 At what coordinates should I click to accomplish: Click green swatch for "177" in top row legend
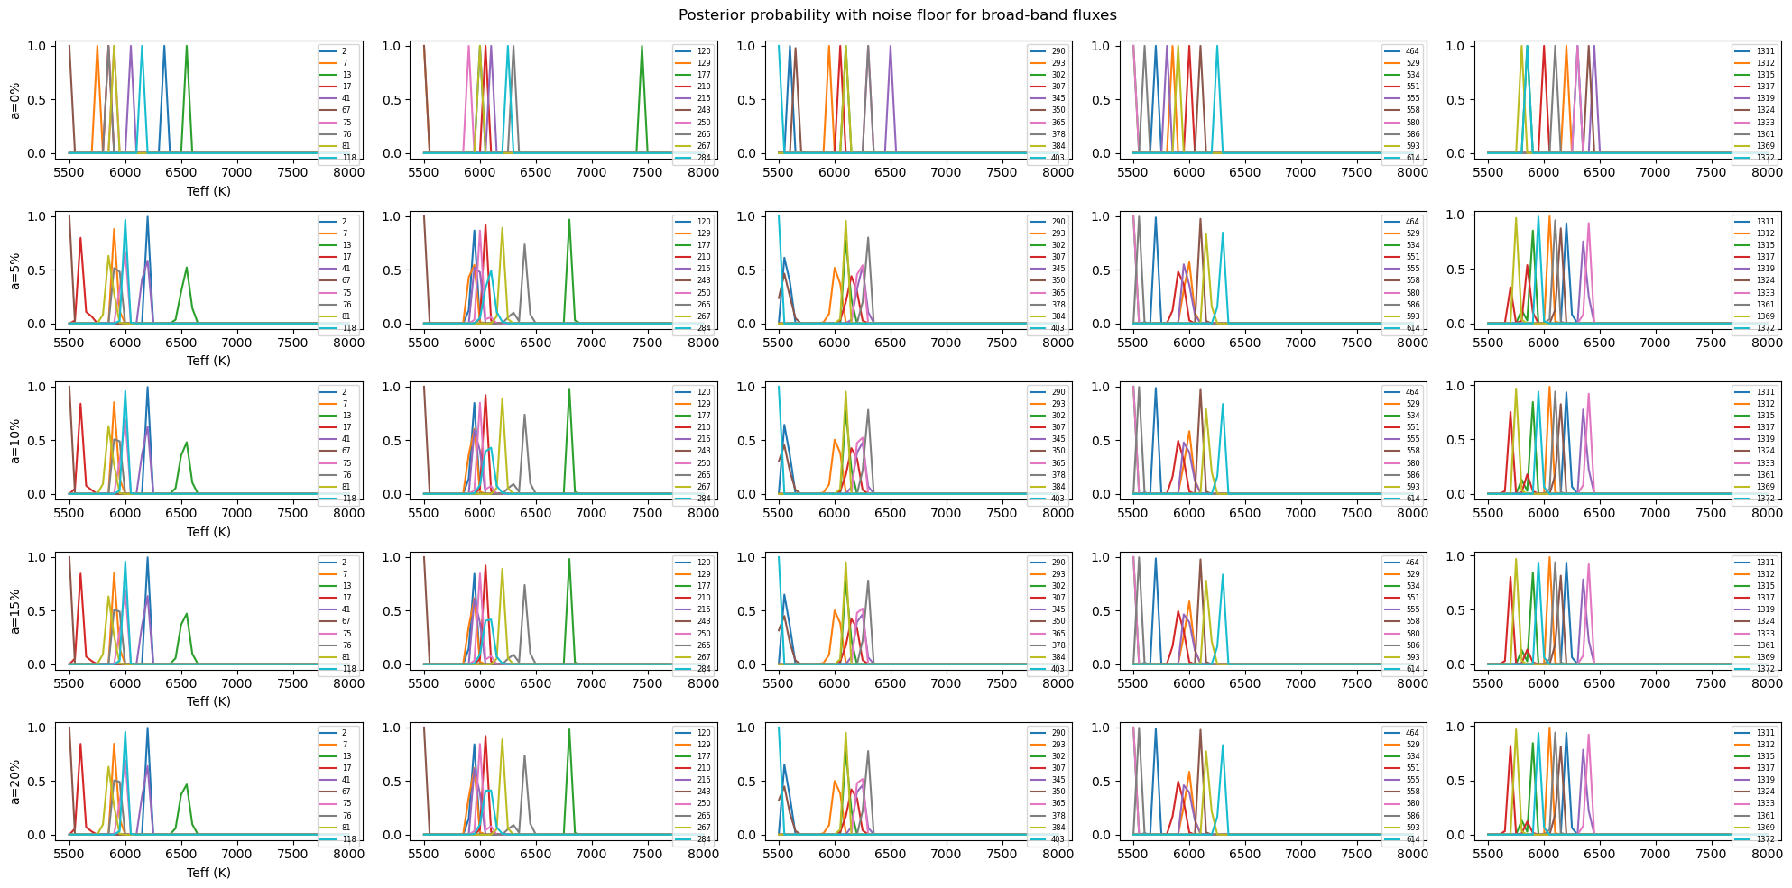(682, 75)
